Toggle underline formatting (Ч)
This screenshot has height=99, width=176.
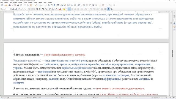pos(43,9)
